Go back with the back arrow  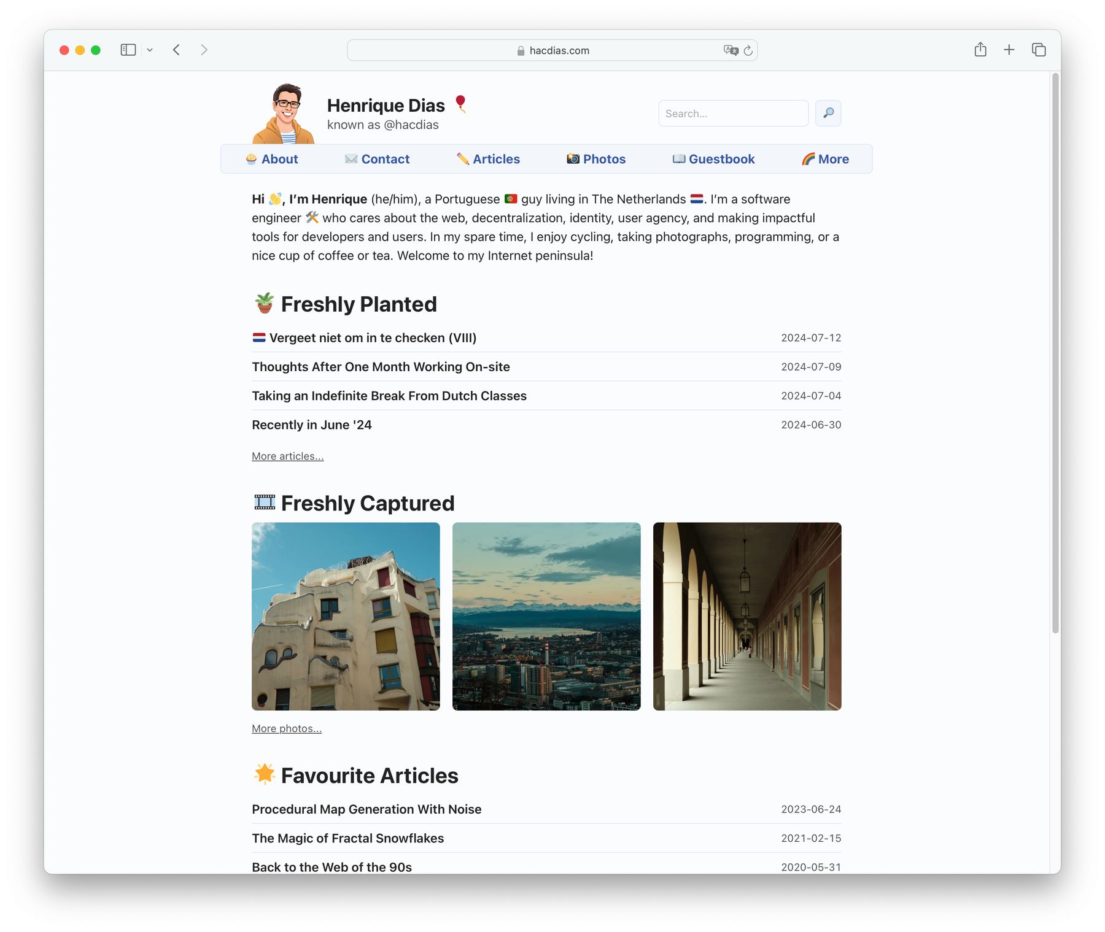click(x=176, y=50)
